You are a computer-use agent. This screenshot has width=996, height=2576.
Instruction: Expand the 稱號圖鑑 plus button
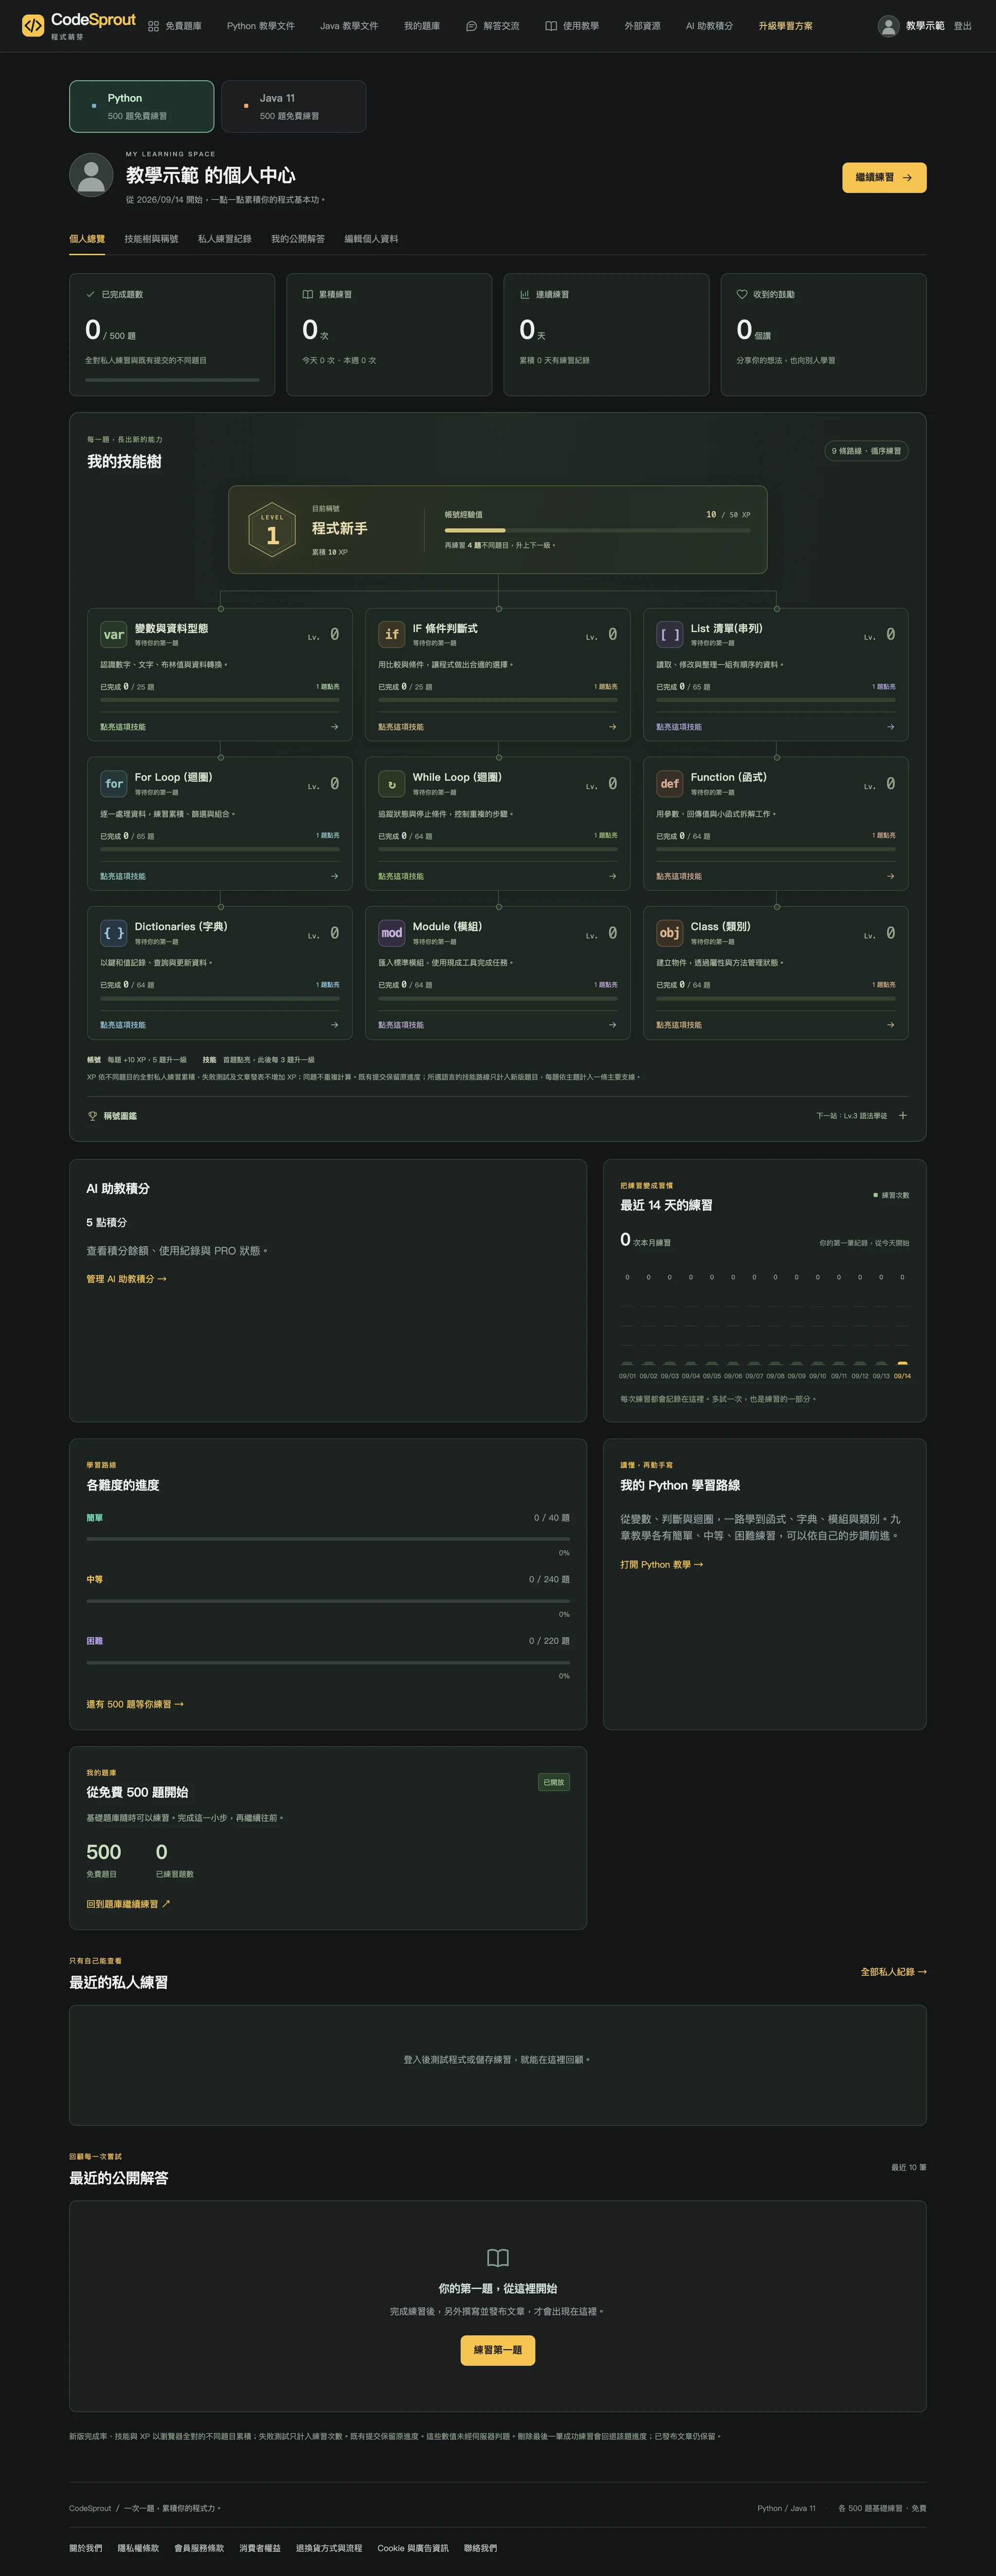(903, 1116)
